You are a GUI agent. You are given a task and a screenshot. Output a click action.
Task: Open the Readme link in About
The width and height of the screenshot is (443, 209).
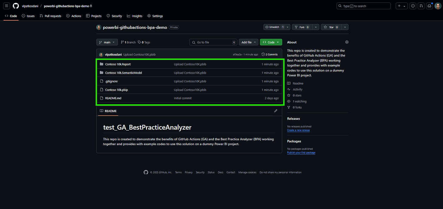click(x=295, y=83)
